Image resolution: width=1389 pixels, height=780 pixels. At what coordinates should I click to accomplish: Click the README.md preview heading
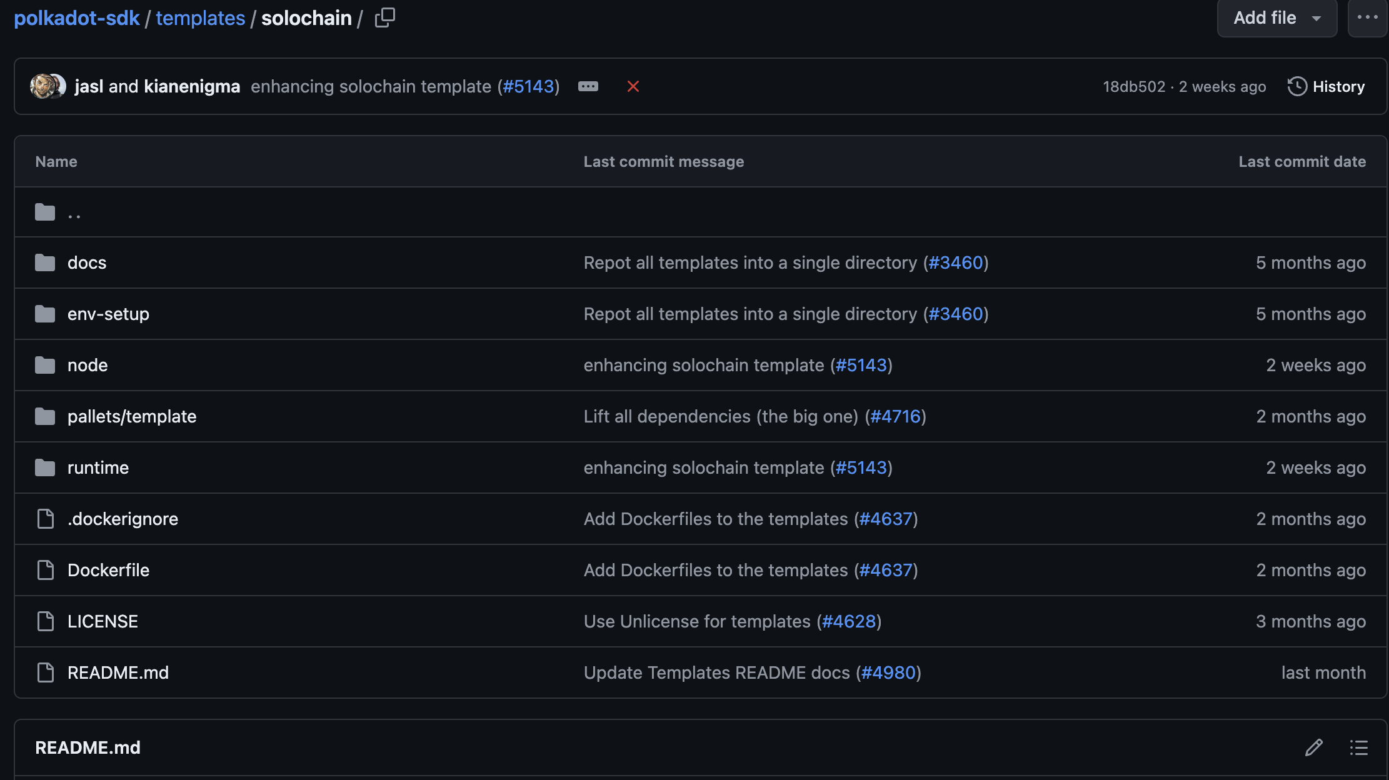click(x=88, y=747)
